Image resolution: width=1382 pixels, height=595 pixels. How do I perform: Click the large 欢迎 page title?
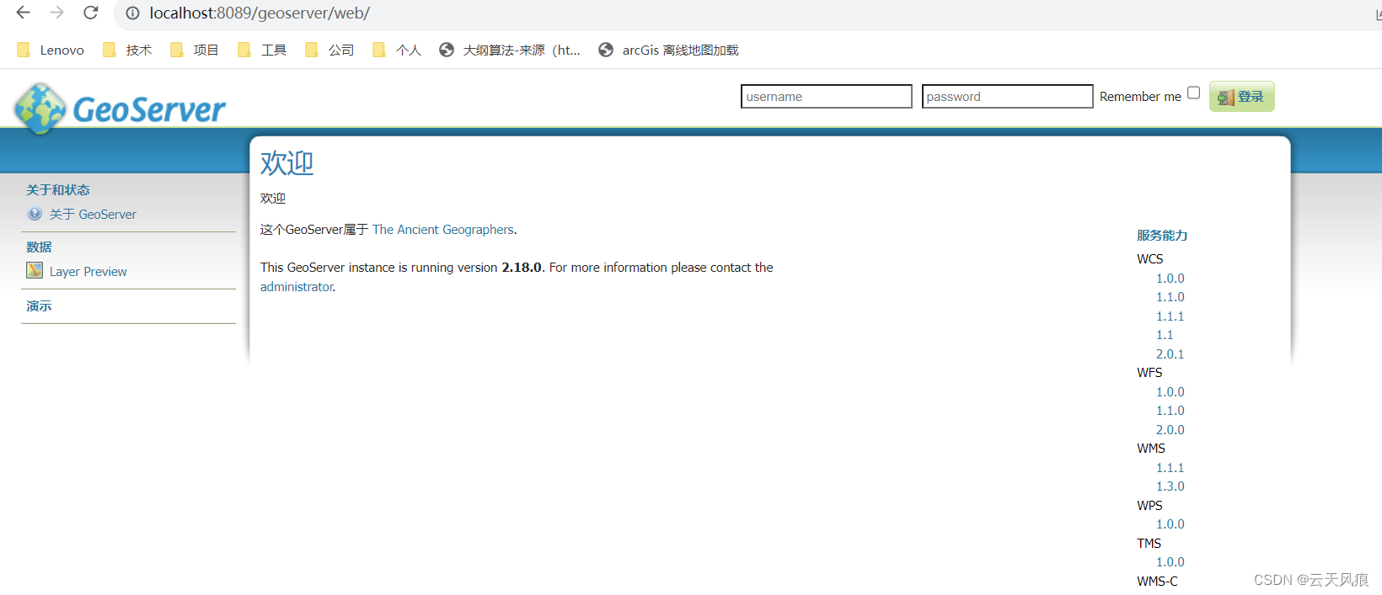[x=287, y=163]
